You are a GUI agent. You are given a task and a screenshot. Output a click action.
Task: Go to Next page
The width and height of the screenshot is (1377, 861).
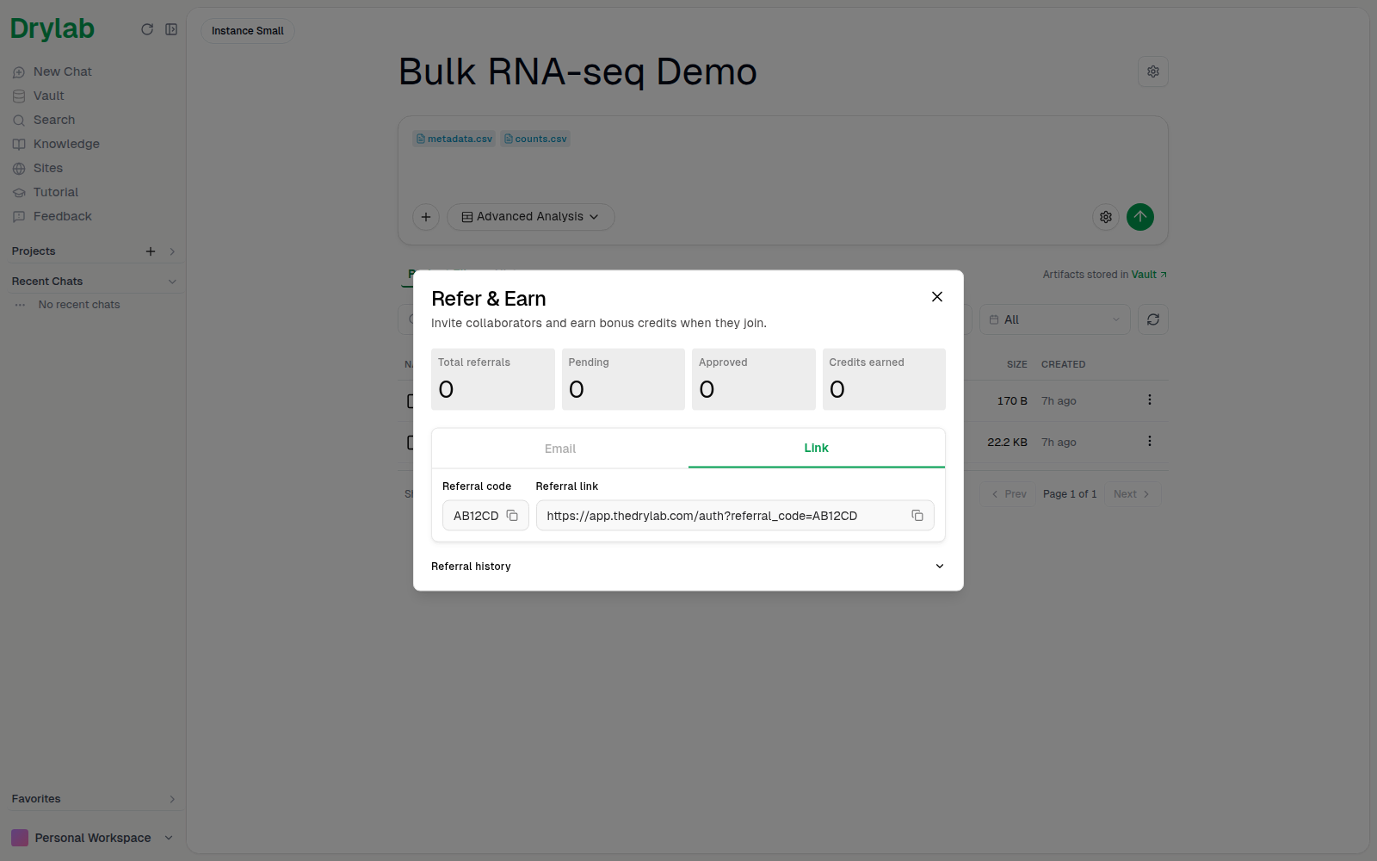point(1132,494)
